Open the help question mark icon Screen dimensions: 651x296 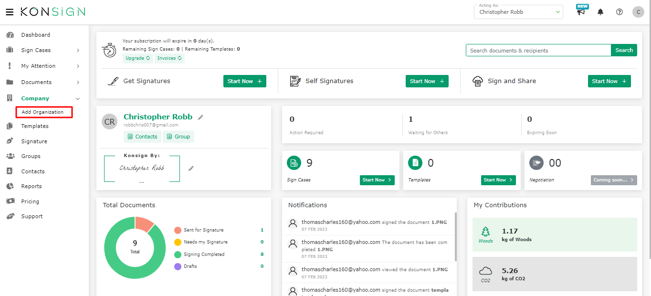(619, 12)
